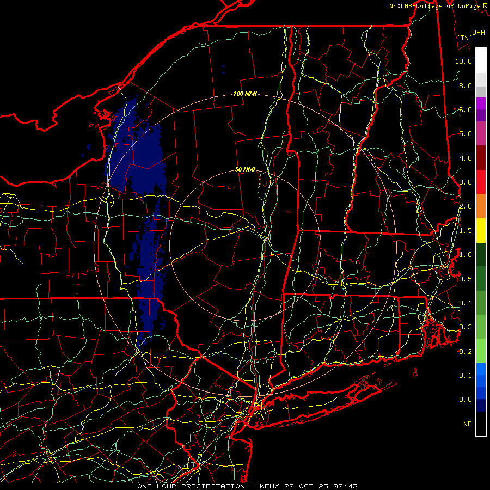Select the yellow legend swatch
Screen dimensions: 490x490
[481, 230]
